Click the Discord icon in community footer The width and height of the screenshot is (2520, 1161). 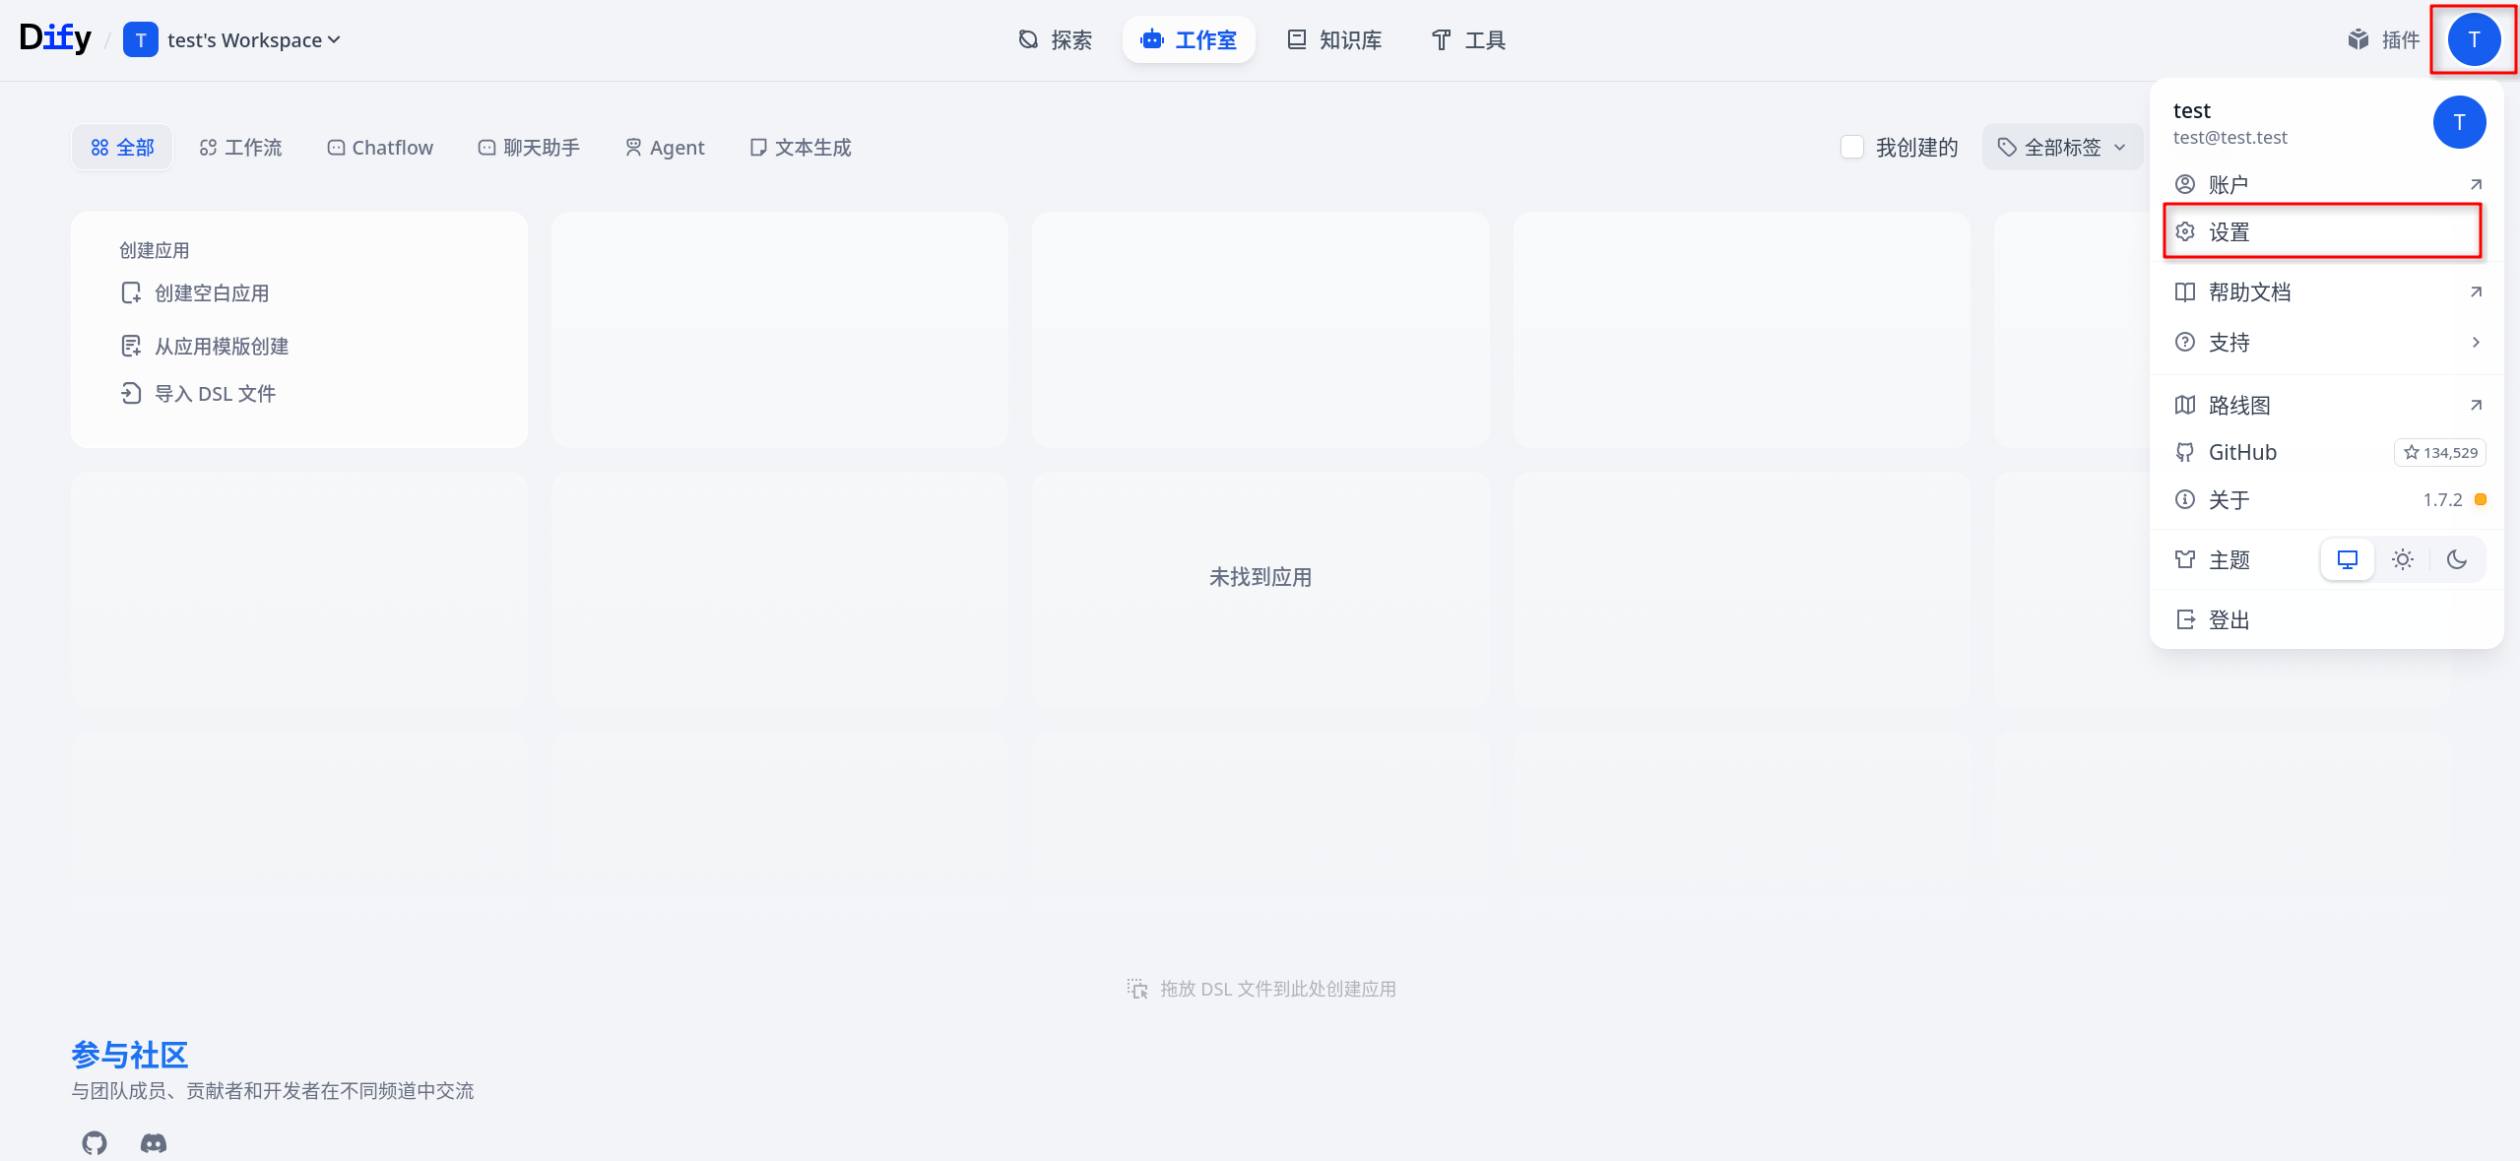tap(154, 1142)
